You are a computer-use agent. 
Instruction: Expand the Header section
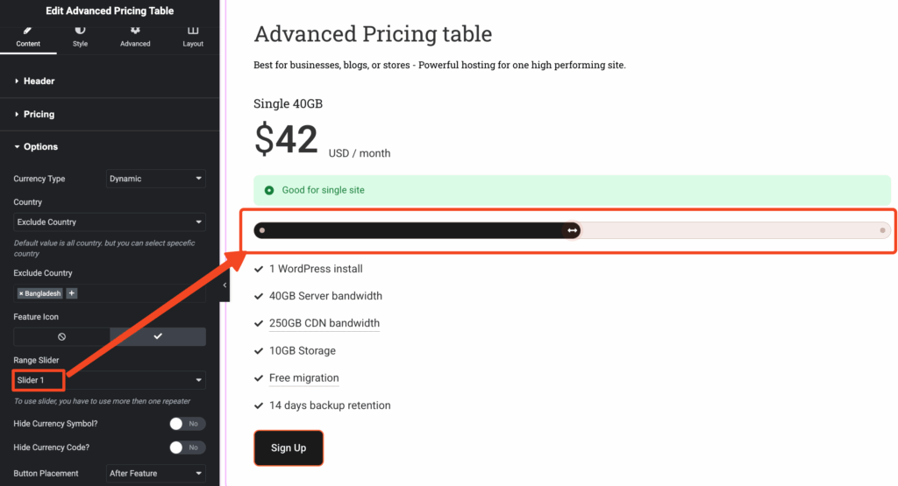pyautogui.click(x=39, y=81)
